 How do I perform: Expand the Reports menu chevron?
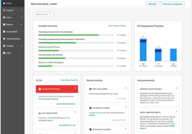(21, 25)
